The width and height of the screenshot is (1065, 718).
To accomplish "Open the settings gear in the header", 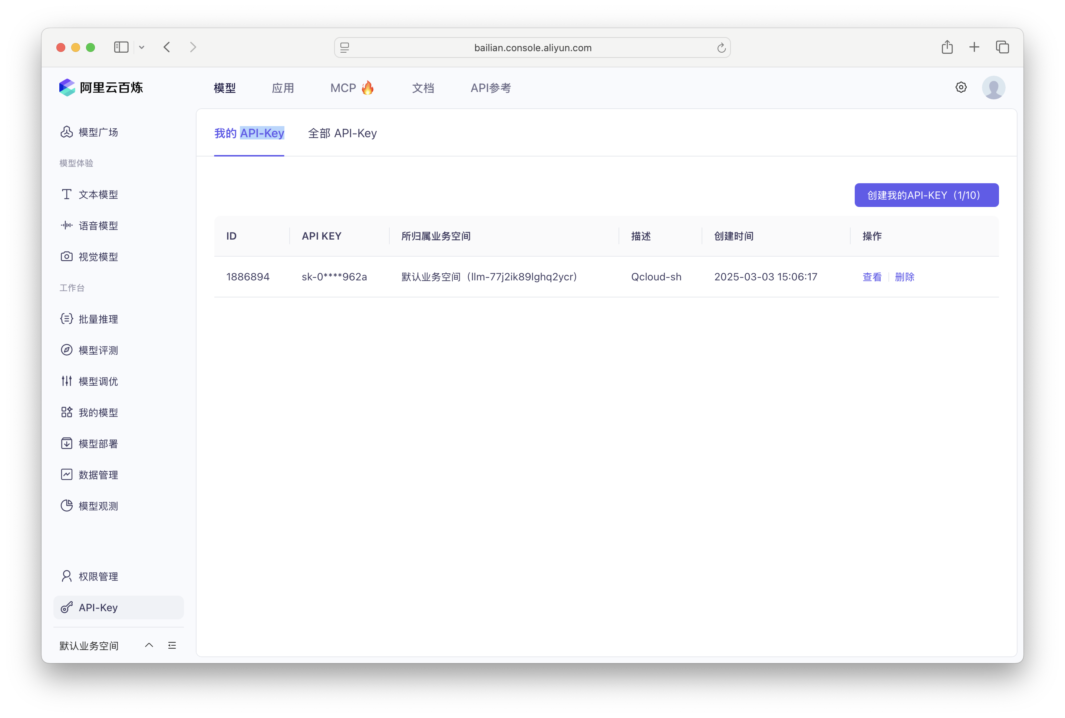I will tap(960, 87).
